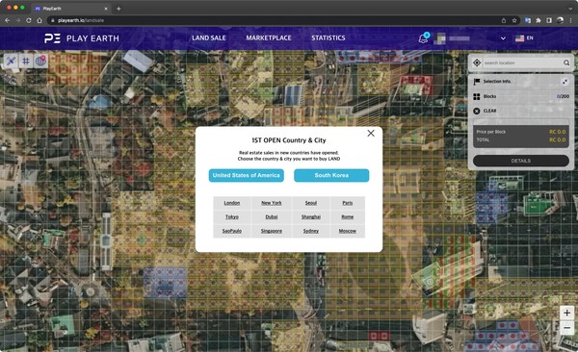Go to Rome city link

(x=347, y=216)
